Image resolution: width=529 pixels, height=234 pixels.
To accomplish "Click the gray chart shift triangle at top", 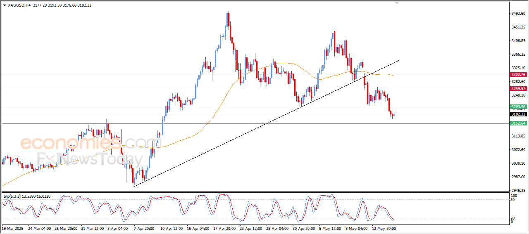I will pos(397,3).
